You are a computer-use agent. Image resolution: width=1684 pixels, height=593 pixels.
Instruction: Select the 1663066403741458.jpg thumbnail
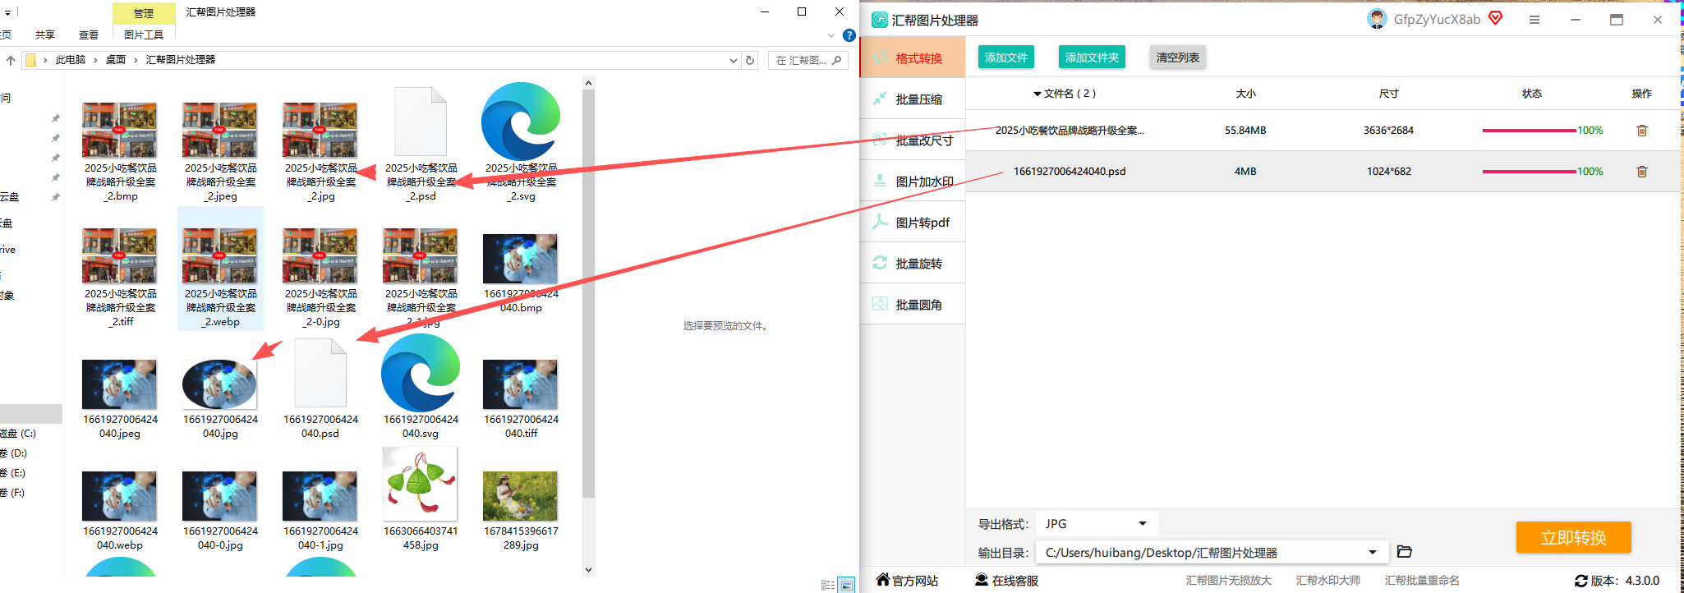coord(421,499)
